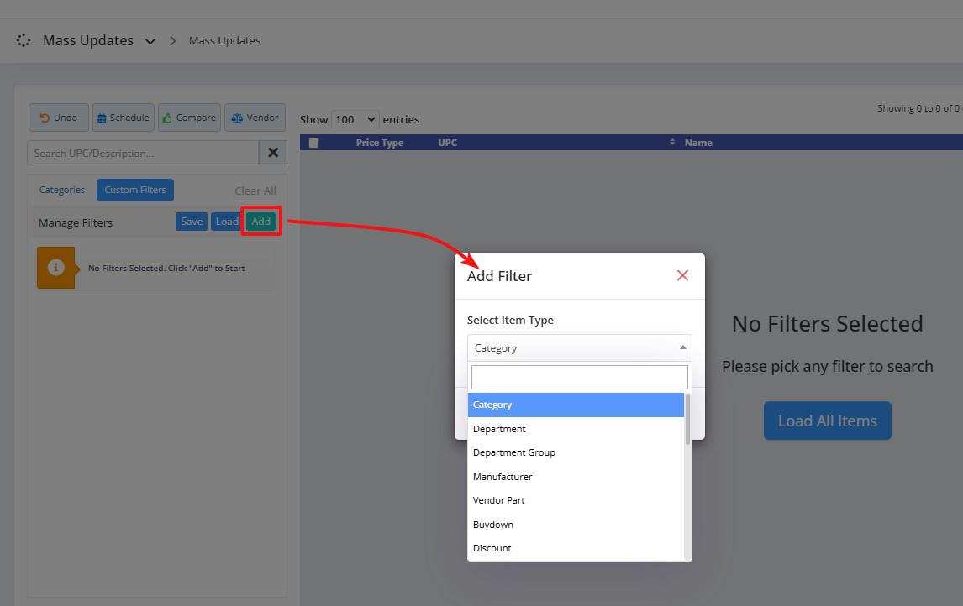Load saved filters
This screenshot has height=606, width=963.
[226, 222]
